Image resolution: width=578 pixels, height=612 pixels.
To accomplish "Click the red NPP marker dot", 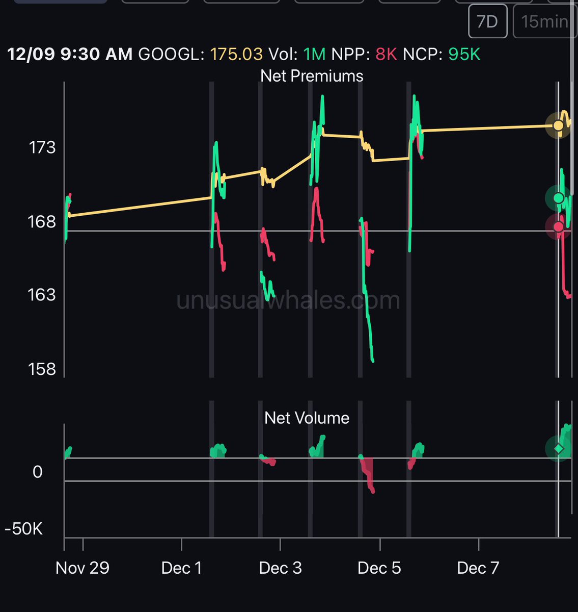I will coord(559,227).
